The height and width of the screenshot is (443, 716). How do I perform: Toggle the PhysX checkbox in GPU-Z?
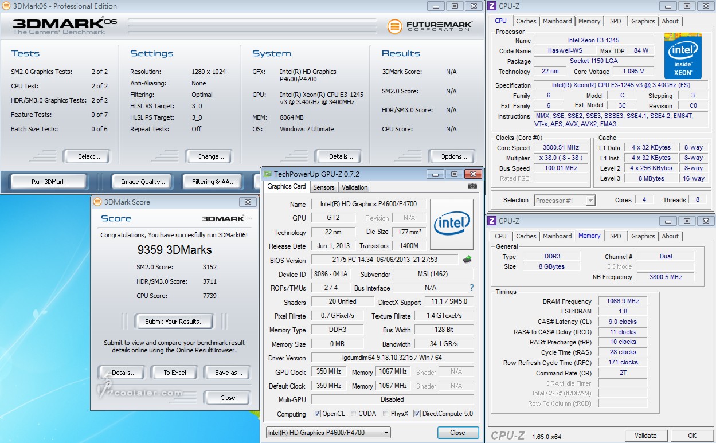tap(386, 414)
